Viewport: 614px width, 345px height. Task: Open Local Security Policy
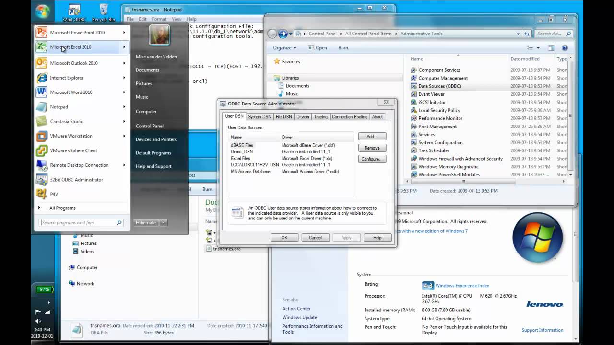click(x=439, y=110)
